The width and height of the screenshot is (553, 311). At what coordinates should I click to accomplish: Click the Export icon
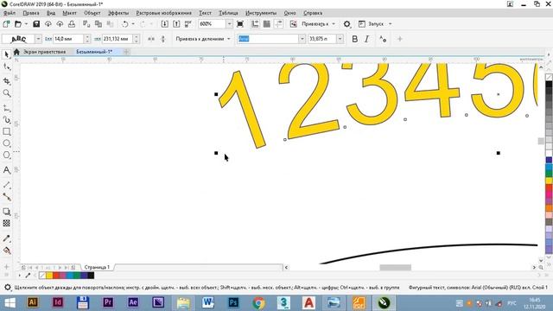(176, 24)
